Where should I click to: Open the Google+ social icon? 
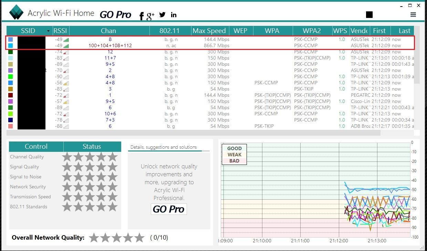tap(150, 16)
